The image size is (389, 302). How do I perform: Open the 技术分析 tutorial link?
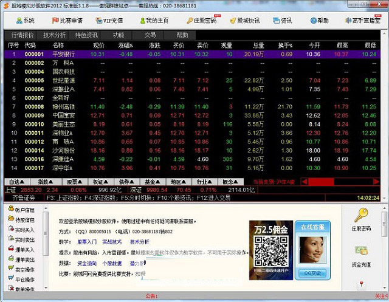140,242
